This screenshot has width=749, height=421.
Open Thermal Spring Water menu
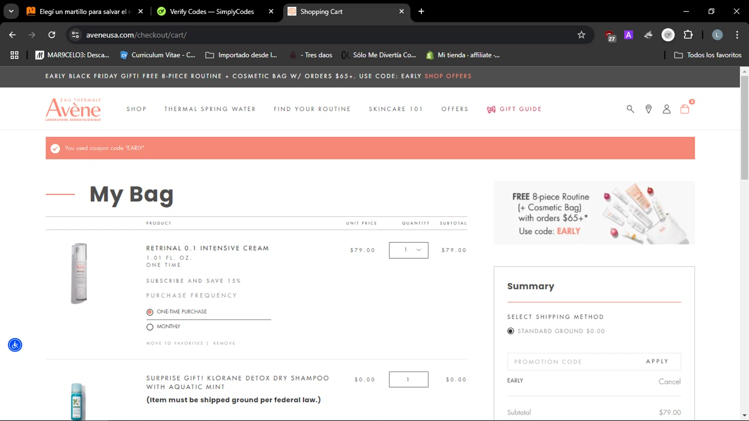210,109
